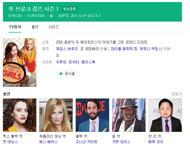Click the 존 포텐베리 director name text

pyautogui.click(x=89, y=49)
